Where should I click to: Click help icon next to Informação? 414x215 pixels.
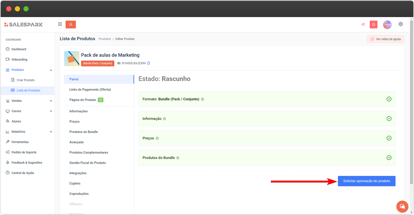pos(165,119)
